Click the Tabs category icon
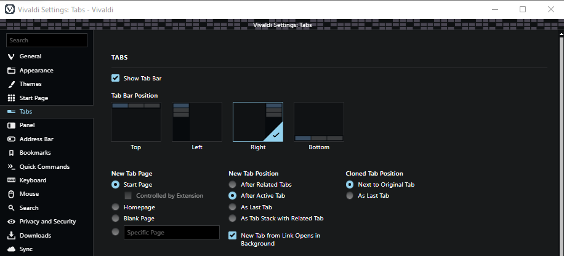This screenshot has height=256, width=564. coord(12,112)
